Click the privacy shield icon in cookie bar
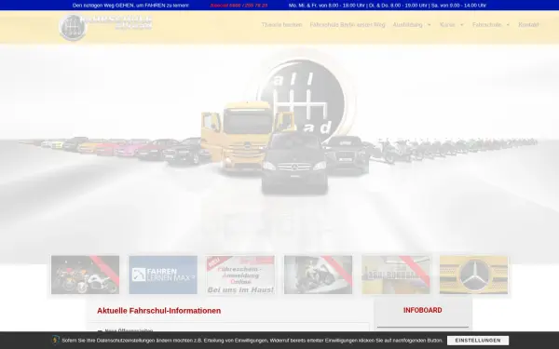The height and width of the screenshot is (349, 559). click(56, 340)
